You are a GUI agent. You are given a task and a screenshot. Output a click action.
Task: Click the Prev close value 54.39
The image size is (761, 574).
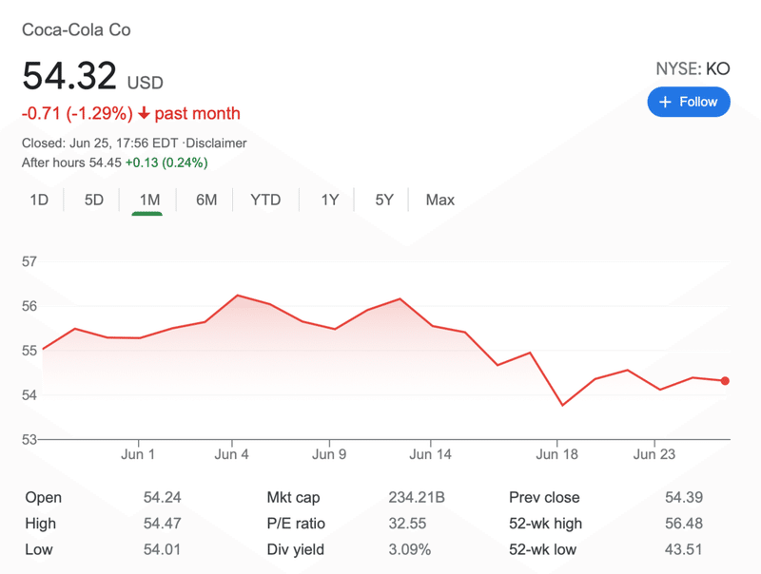(684, 497)
